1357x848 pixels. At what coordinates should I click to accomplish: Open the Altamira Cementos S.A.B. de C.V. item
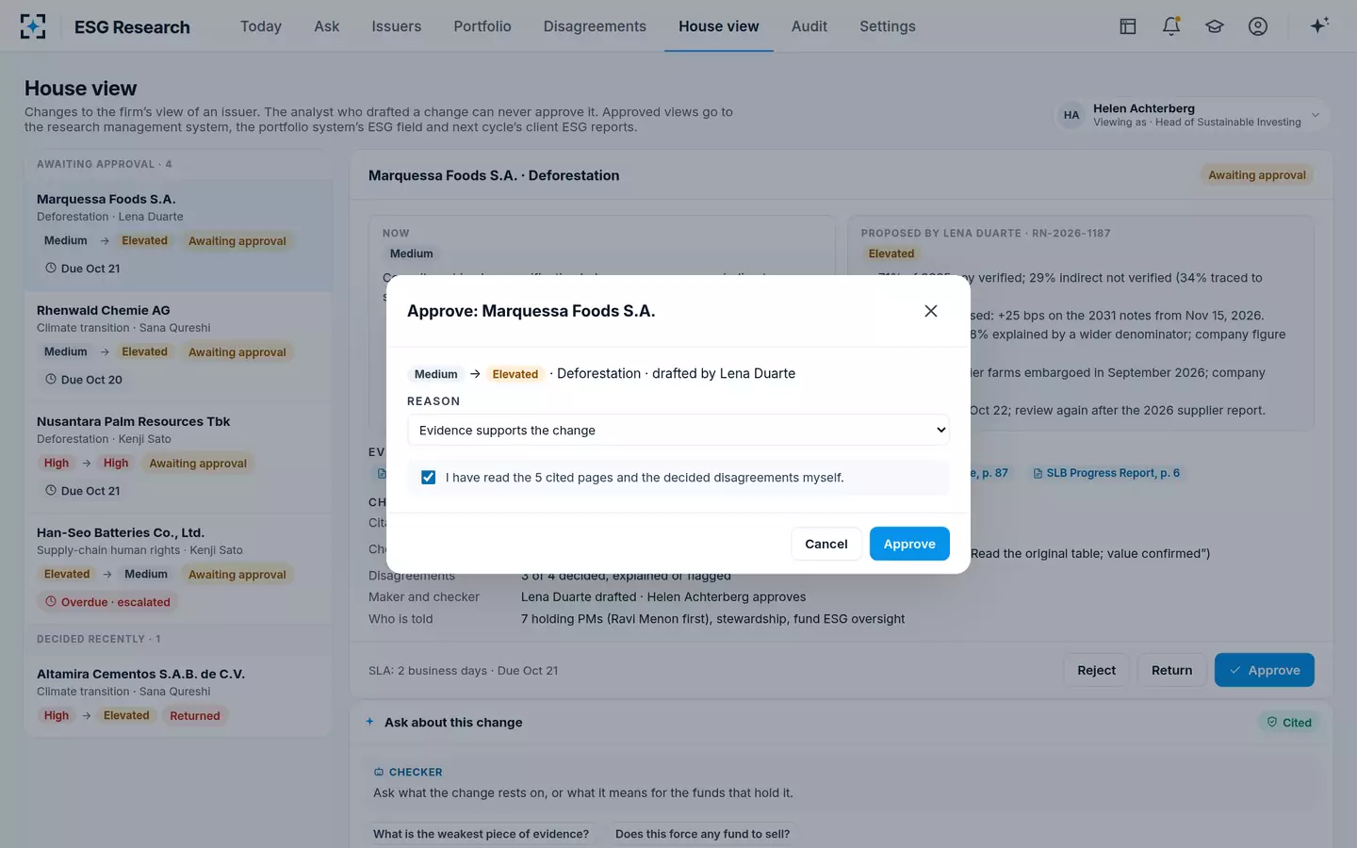179,695
